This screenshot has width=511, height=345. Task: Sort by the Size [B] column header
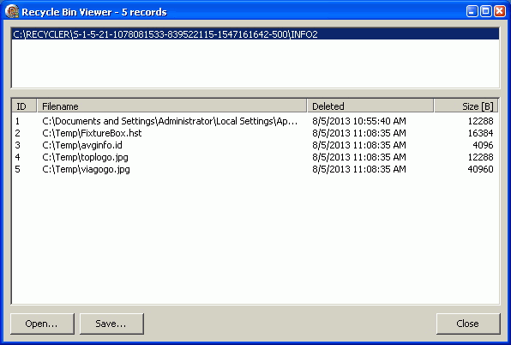pos(466,106)
